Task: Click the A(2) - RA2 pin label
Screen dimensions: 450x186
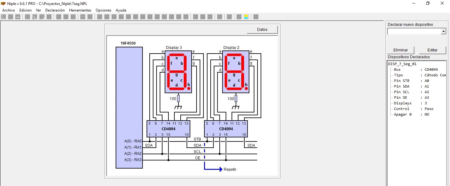Action: point(133,154)
